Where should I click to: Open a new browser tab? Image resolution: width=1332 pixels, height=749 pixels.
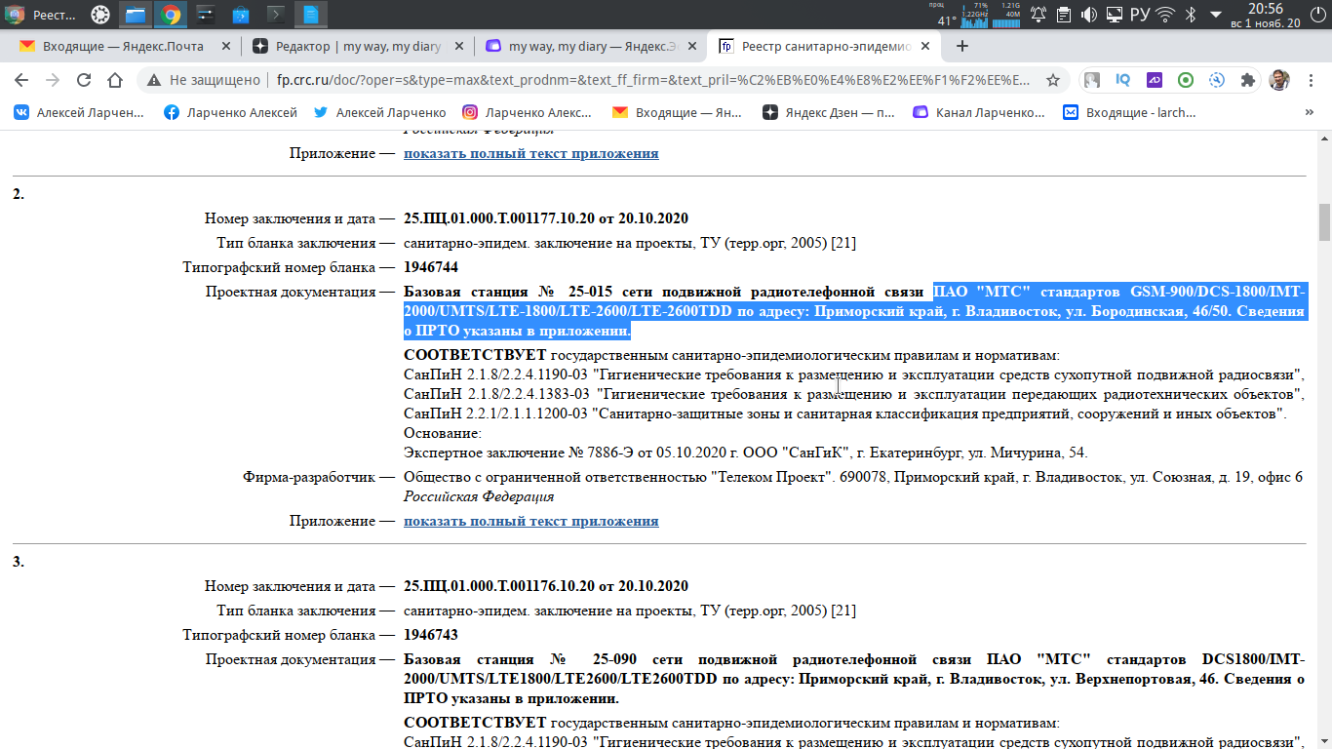click(962, 46)
